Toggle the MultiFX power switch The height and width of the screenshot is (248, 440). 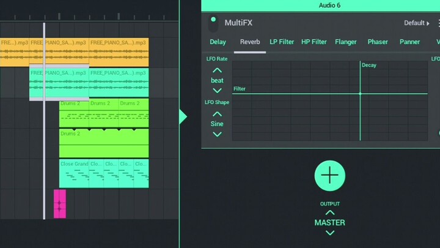[213, 23]
